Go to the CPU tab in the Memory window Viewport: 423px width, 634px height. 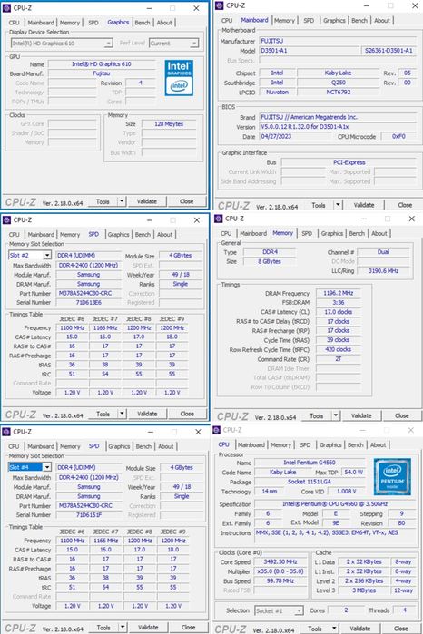pos(226,233)
